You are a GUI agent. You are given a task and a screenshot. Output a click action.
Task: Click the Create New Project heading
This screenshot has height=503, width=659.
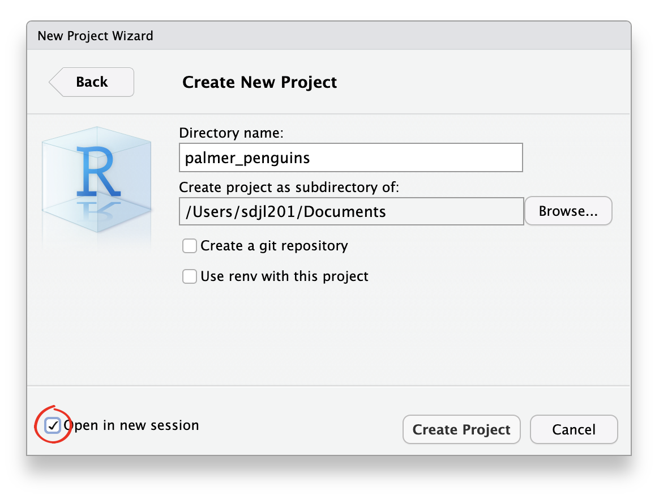tap(259, 83)
